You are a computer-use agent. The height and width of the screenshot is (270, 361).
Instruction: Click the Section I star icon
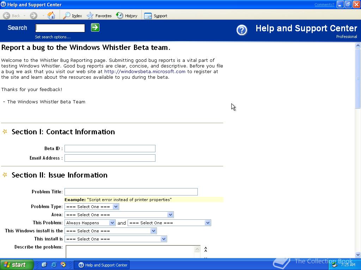[x=5, y=131]
